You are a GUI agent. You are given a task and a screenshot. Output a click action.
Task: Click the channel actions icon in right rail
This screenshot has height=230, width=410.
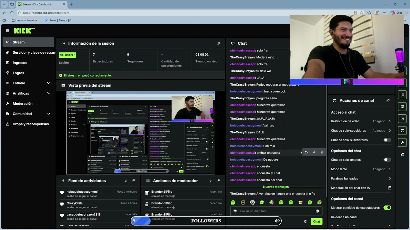click(402, 130)
